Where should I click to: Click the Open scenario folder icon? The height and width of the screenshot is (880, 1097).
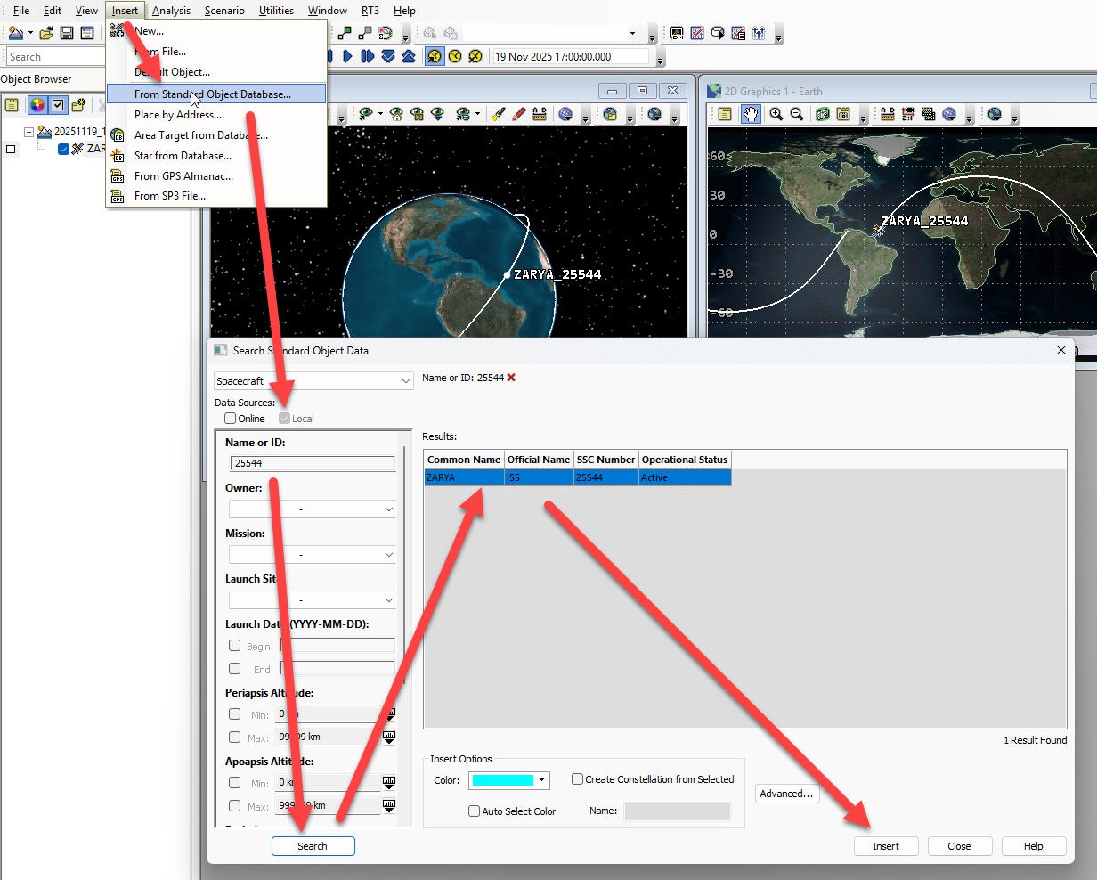tap(46, 34)
